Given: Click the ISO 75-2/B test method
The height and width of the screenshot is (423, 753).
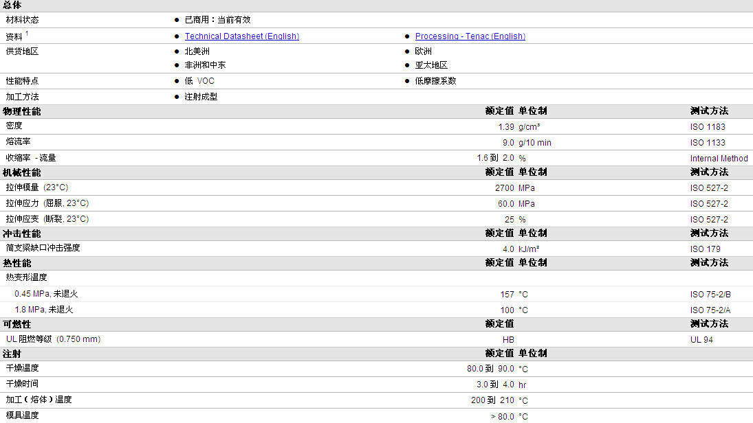Looking at the screenshot, I should [x=710, y=295].
